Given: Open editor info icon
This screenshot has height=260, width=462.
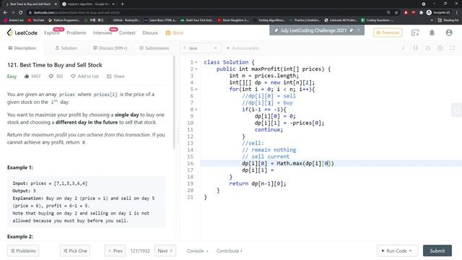Looking at the screenshot, I should [x=403, y=48].
